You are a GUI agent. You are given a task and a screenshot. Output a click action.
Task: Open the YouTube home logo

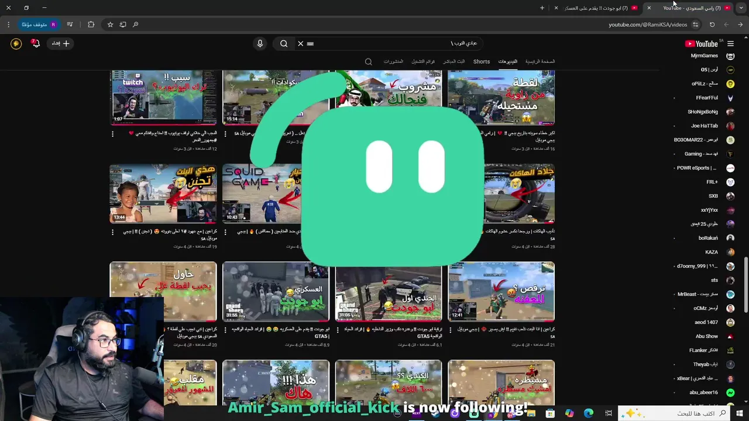point(702,44)
